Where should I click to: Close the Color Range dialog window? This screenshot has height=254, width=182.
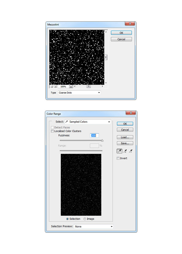point(131,113)
